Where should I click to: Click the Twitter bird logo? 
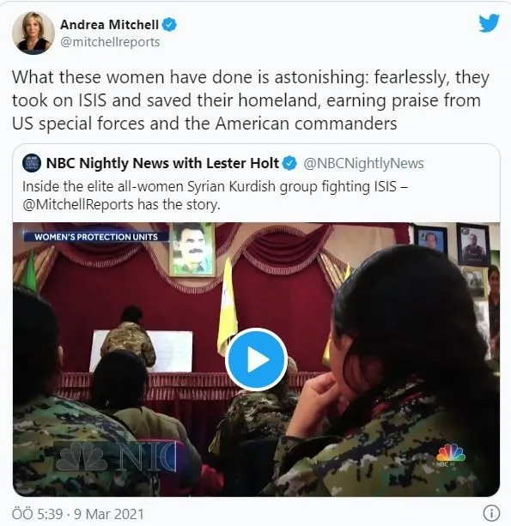489,23
